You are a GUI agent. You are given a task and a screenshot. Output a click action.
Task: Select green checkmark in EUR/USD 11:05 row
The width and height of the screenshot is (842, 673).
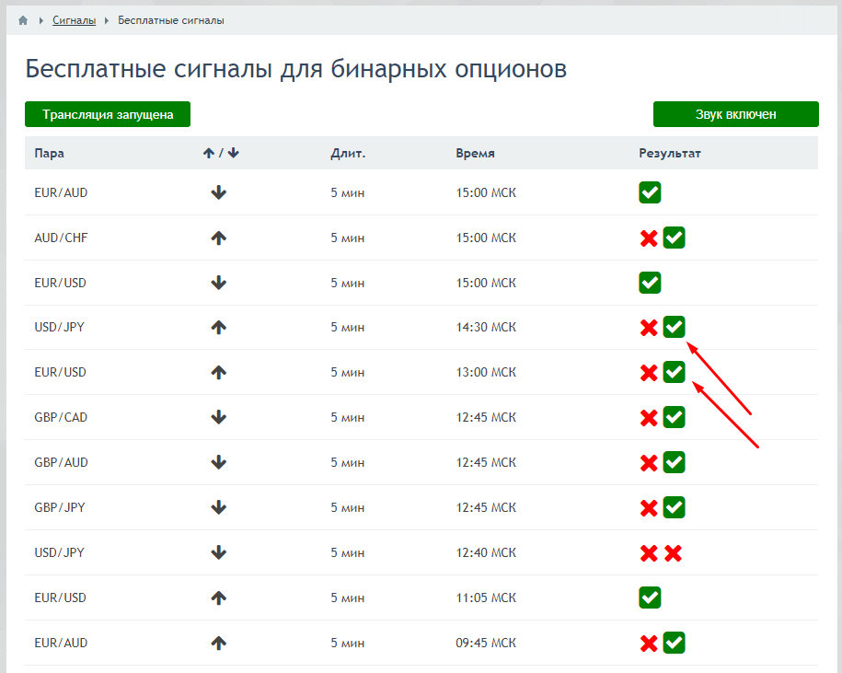click(650, 598)
